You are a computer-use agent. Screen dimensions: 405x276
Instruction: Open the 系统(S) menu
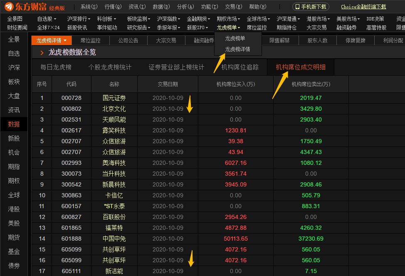(89, 6)
